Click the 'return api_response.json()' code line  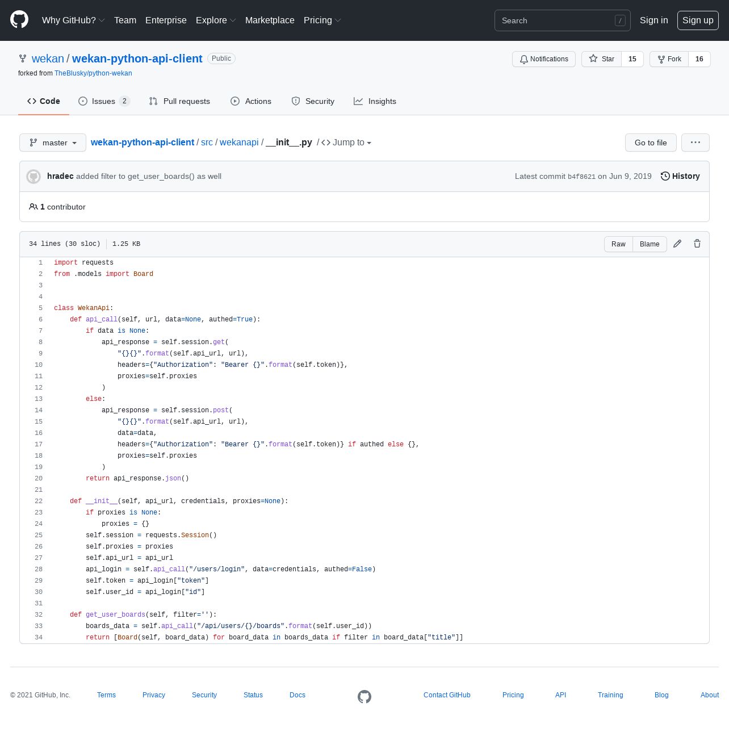(x=137, y=478)
